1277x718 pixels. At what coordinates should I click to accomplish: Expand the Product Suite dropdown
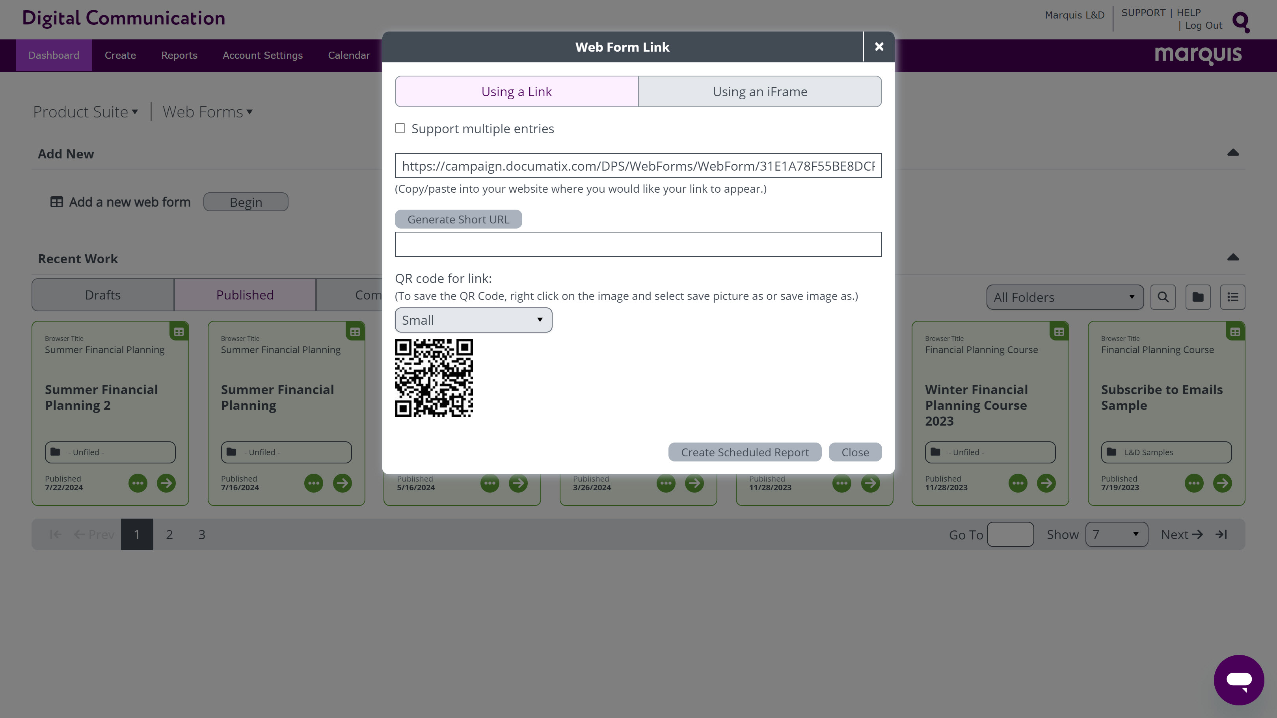coord(85,112)
